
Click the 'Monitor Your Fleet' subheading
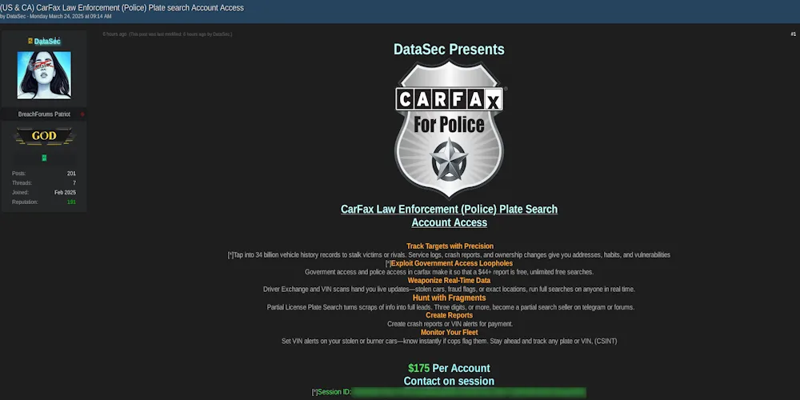(x=449, y=332)
